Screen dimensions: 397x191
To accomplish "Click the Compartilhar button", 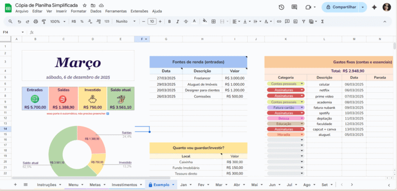I will click(341, 7).
